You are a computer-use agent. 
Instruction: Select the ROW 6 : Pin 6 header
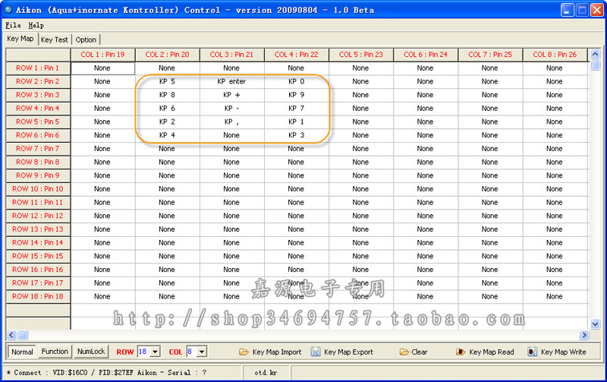[x=37, y=135]
